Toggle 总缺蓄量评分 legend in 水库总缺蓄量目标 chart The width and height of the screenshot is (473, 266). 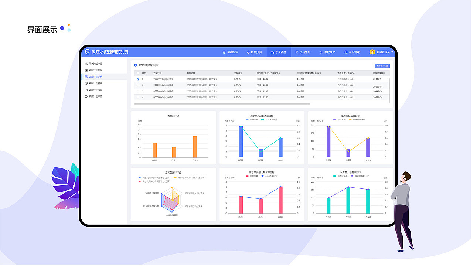pyautogui.click(x=357, y=120)
